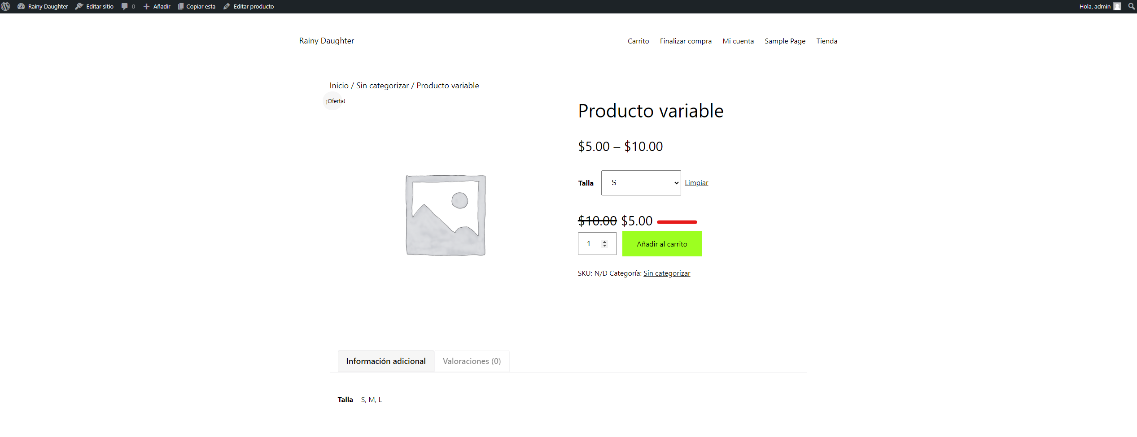Open the Carrito menu item
1137x437 pixels.
pos(638,41)
